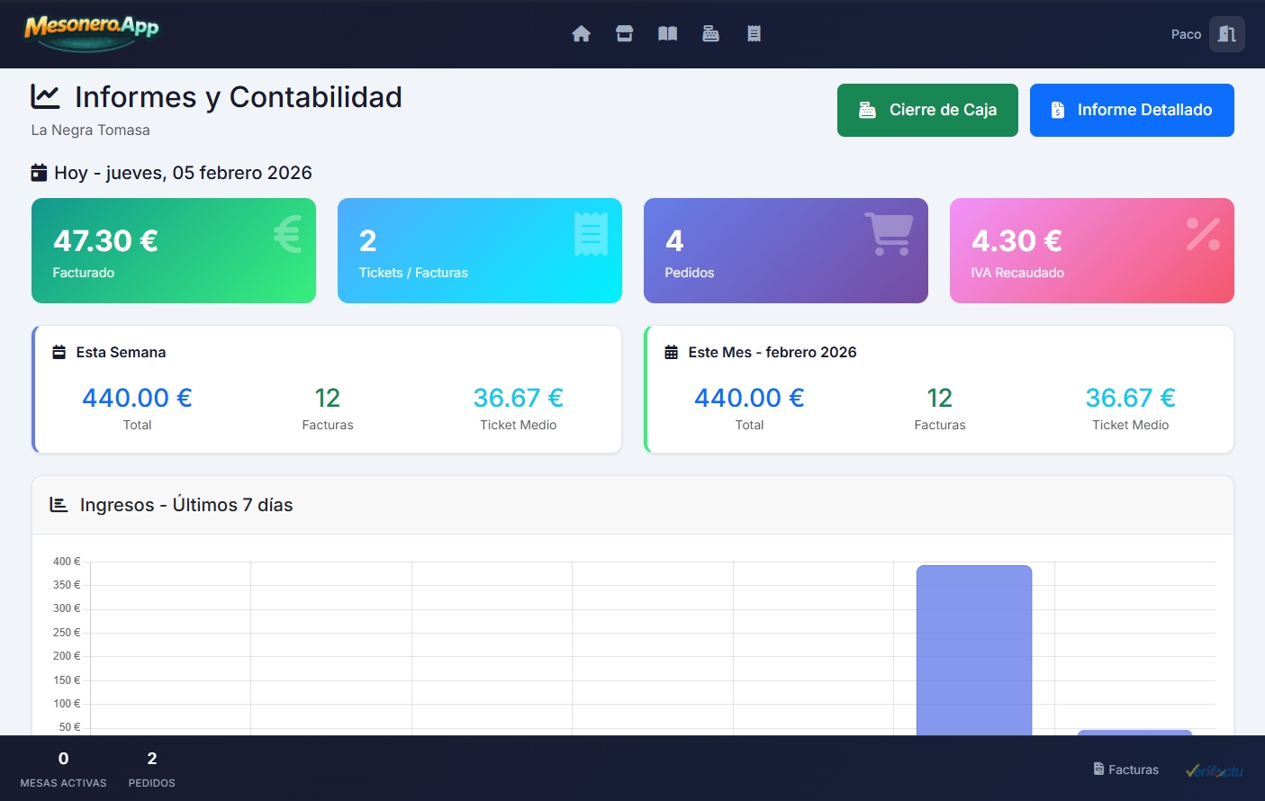Viewport: 1265px width, 801px height.
Task: Click the euro symbol on the Facturado card
Action: 285,235
